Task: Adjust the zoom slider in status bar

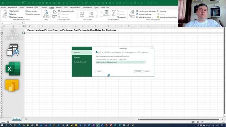Action: [x=213, y=122]
